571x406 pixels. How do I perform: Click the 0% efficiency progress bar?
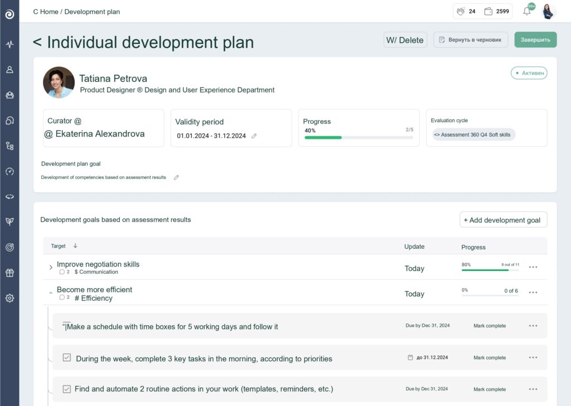pyautogui.click(x=490, y=296)
